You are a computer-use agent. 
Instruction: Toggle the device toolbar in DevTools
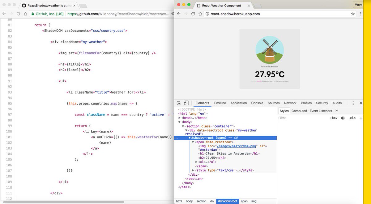tap(187, 103)
